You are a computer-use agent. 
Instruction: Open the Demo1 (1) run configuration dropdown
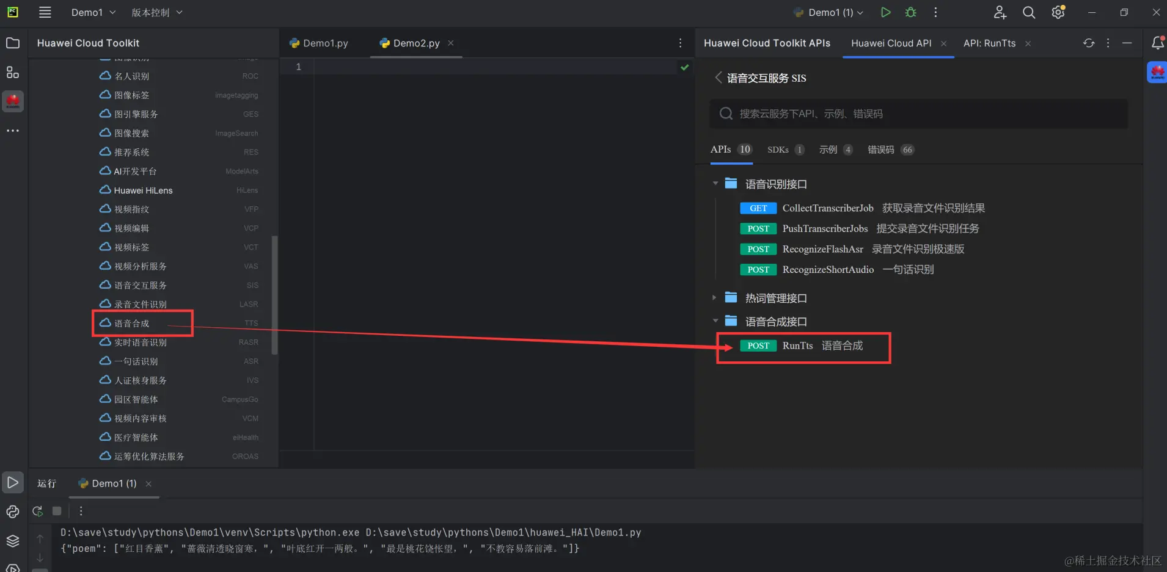point(829,12)
